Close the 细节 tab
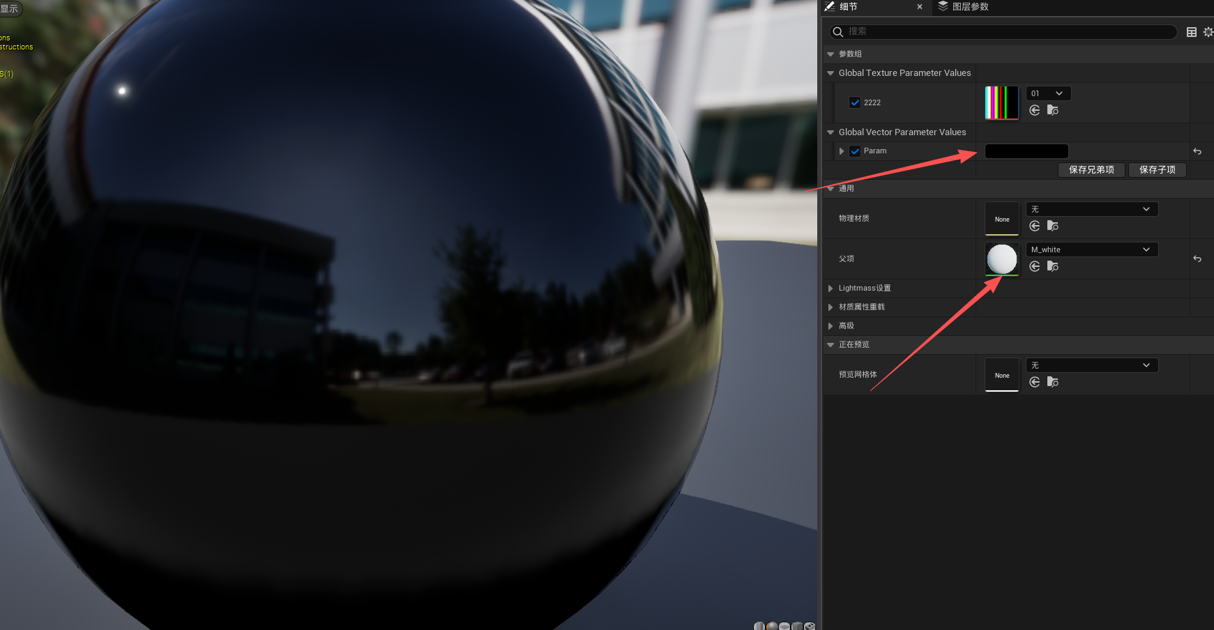 click(920, 7)
